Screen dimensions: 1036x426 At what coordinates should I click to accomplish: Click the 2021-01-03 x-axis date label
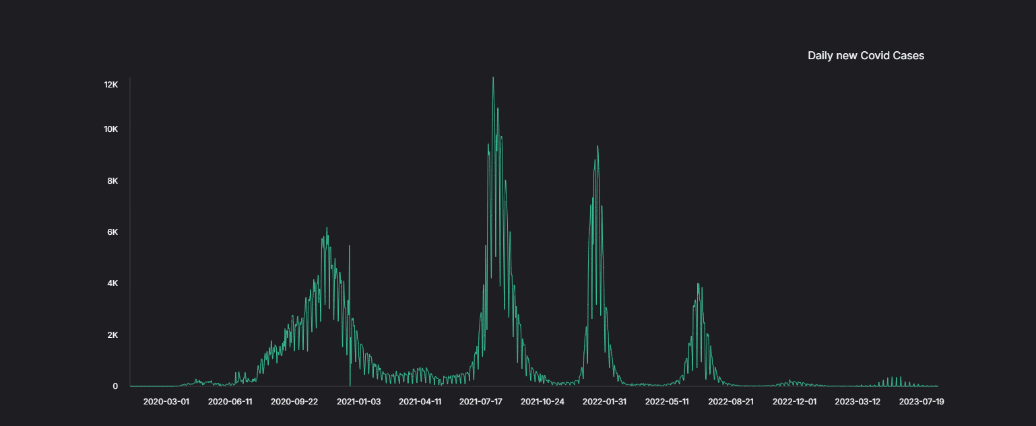click(x=358, y=402)
